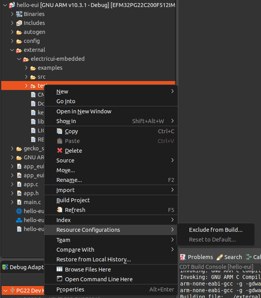Viewport: 261px width, 298px height.
Task: Select main.c in the project tree
Action: (32, 202)
